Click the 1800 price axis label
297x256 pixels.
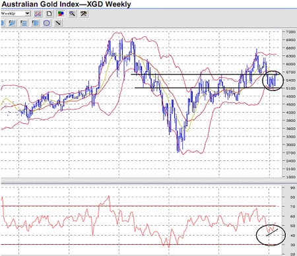(290, 177)
